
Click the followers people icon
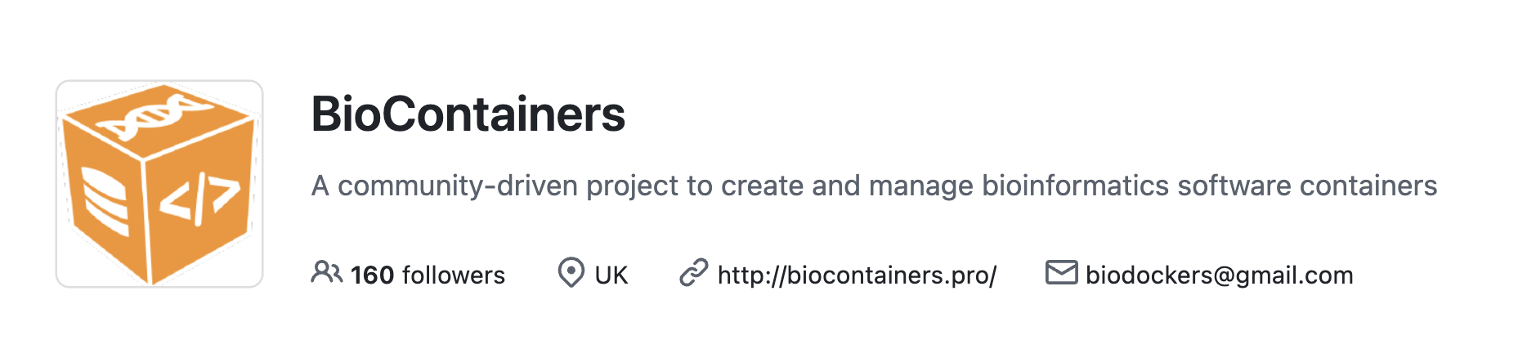(326, 272)
